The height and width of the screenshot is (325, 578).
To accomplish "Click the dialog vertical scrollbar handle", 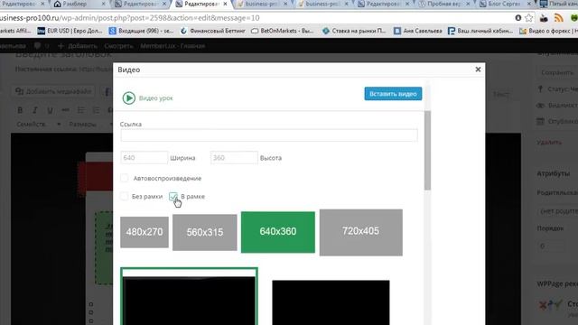I will [427, 151].
